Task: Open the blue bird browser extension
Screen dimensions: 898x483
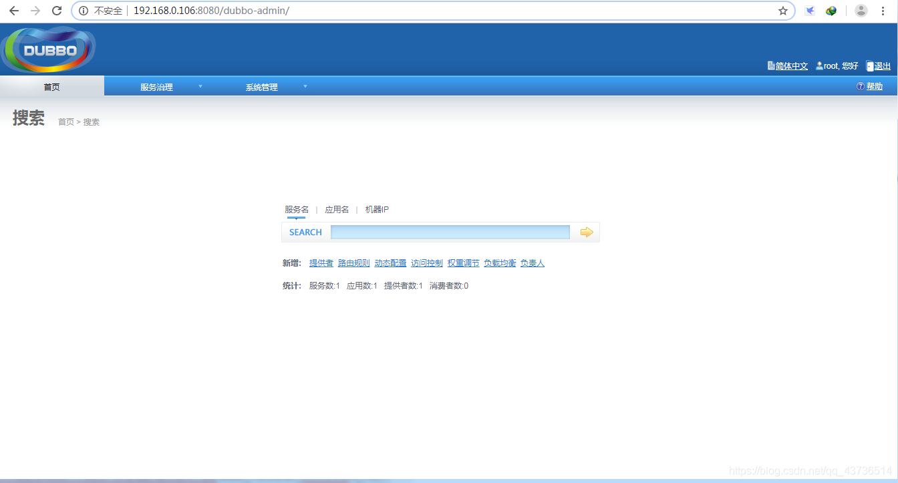Action: point(810,11)
